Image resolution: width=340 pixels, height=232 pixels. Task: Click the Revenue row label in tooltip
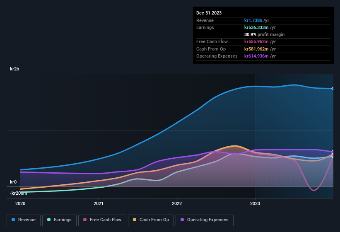pyautogui.click(x=205, y=20)
